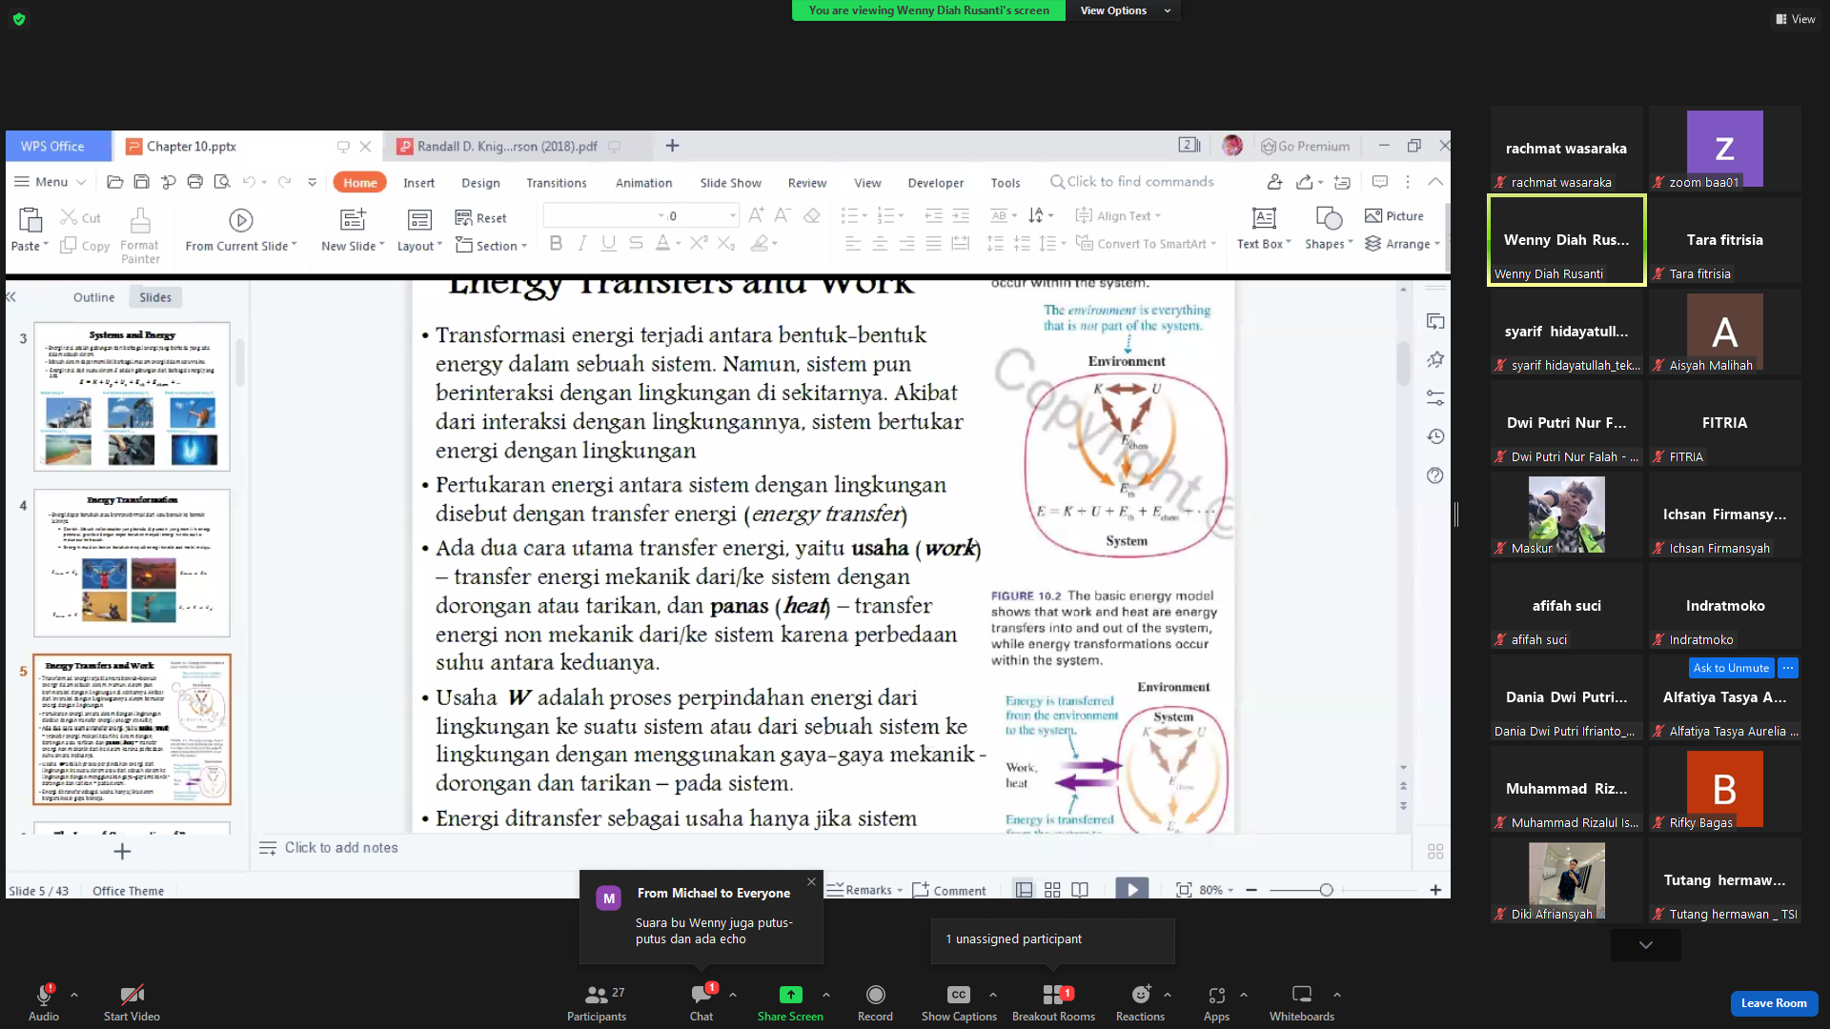Open the Breakout Rooms icon
The width and height of the screenshot is (1830, 1029).
(x=1053, y=995)
